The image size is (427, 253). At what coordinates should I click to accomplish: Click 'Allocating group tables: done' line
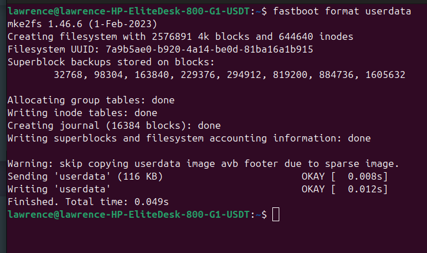click(91, 100)
